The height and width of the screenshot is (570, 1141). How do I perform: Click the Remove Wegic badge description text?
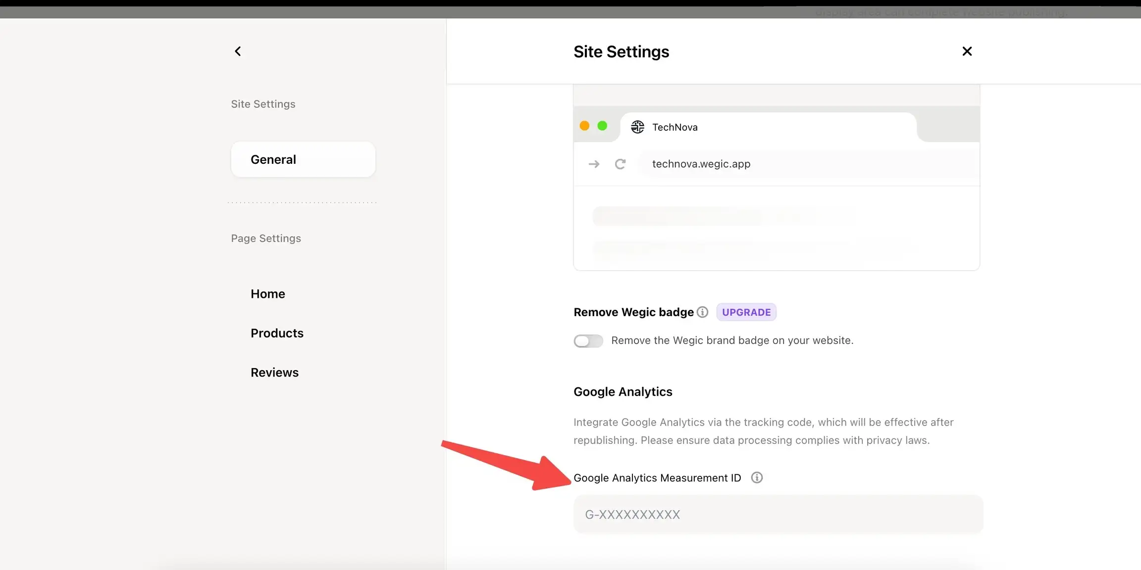tap(732, 340)
